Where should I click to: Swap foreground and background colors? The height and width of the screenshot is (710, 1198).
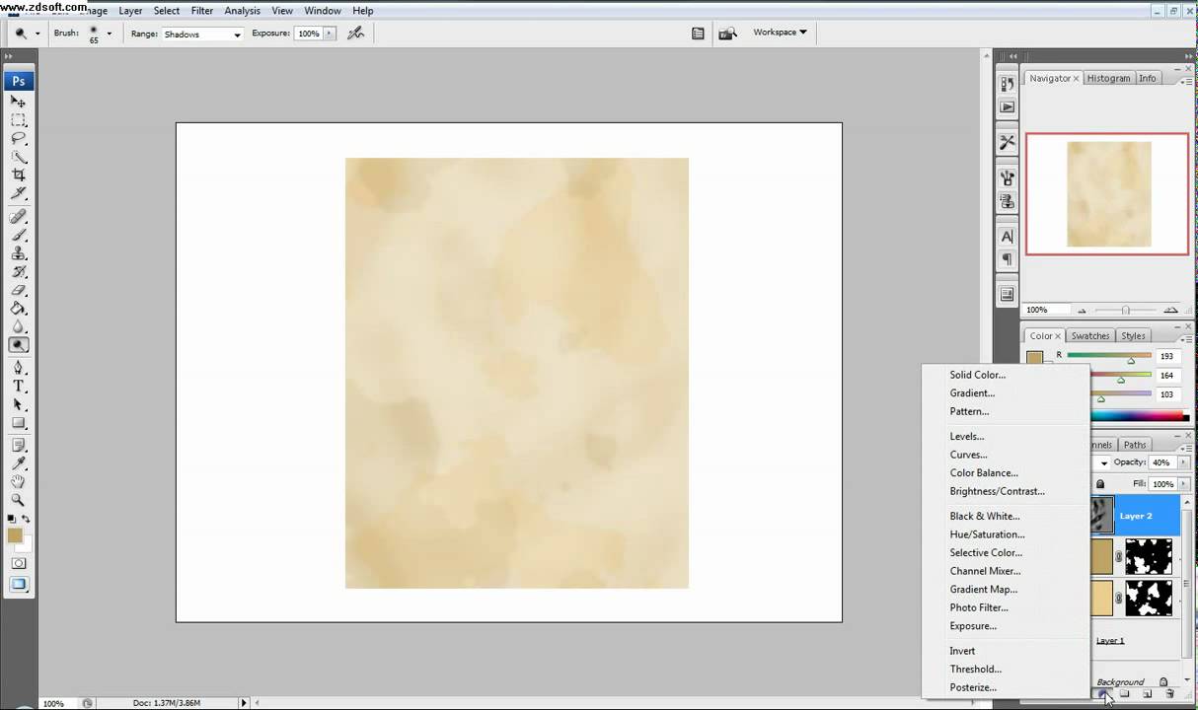point(26,519)
